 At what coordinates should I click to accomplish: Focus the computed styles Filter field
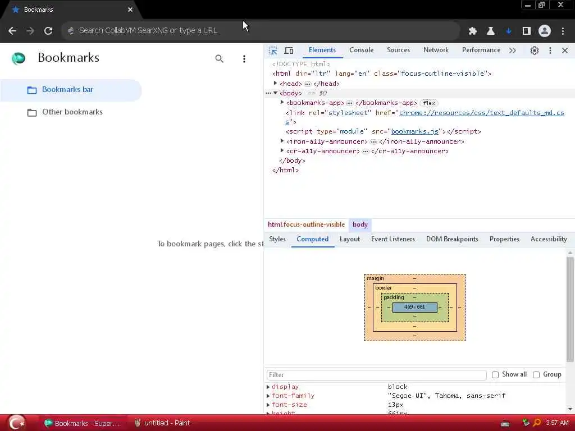coord(376,374)
